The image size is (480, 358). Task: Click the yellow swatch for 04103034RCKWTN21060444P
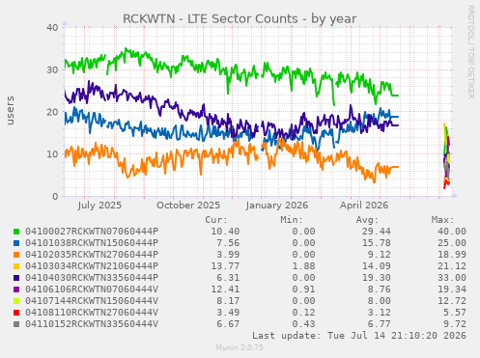coord(16,266)
